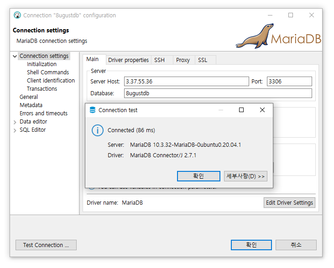The height and width of the screenshot is (268, 334).
Task: Click the bottom 확인 button in configuration window
Action: point(251,245)
